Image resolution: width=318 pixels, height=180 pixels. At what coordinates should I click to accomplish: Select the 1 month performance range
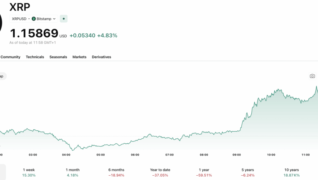[x=73, y=173]
